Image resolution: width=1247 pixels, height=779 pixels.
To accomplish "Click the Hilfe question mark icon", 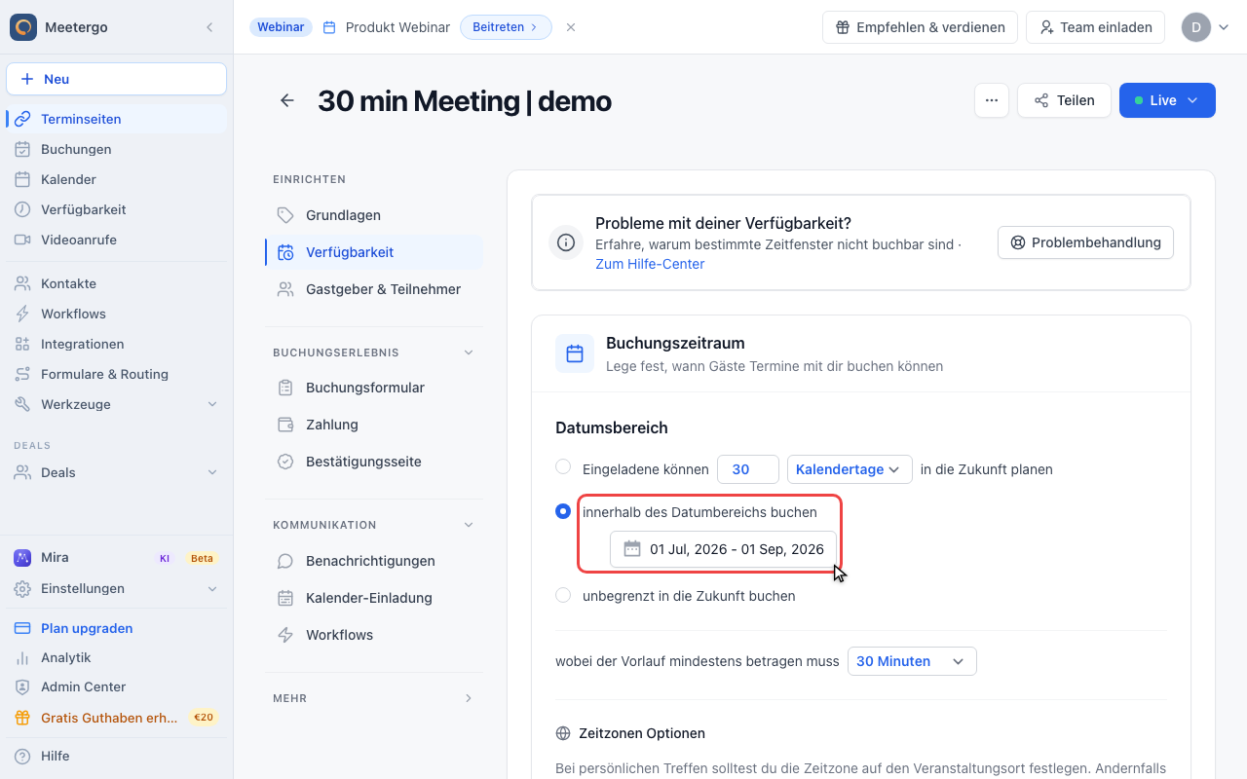I will [22, 756].
